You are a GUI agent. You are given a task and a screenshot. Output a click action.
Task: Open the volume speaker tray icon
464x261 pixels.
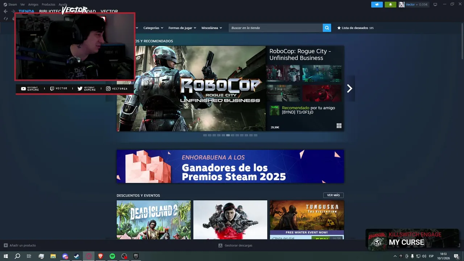point(424,256)
